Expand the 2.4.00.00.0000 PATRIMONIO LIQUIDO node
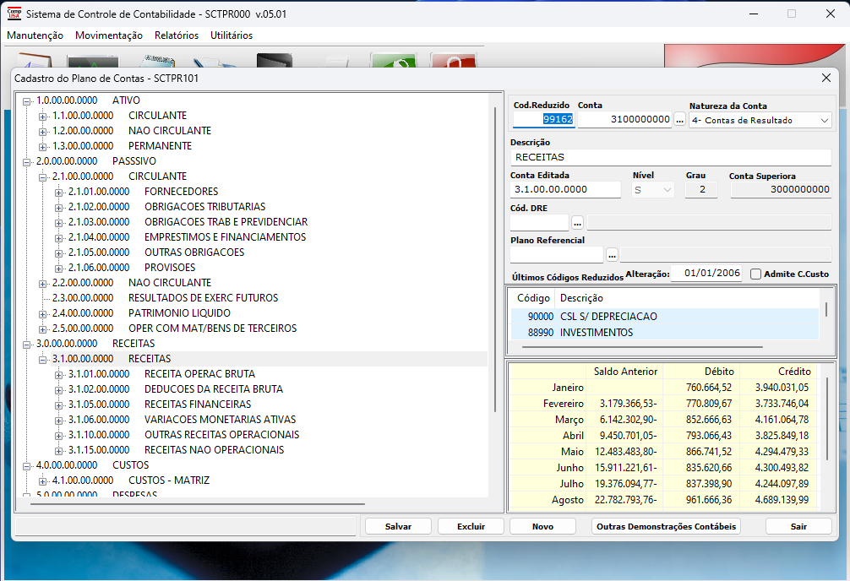Viewport: 850px width, 581px height. point(43,314)
